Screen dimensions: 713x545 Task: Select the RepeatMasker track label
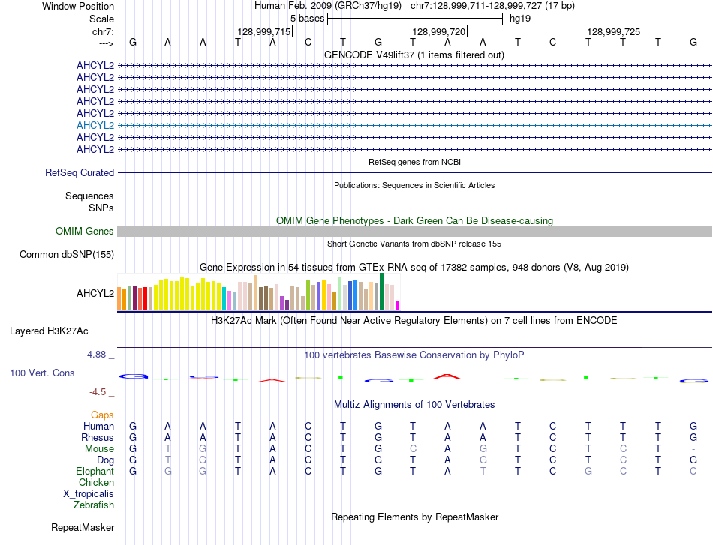click(x=83, y=527)
